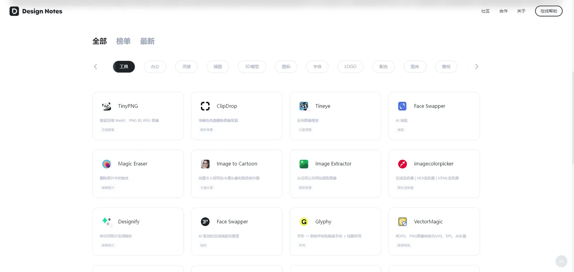Click the Image to Cartoon title
574x272 pixels.
[237, 164]
